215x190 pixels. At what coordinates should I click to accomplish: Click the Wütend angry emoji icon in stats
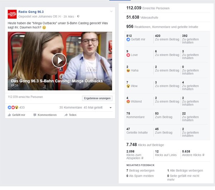point(128,101)
